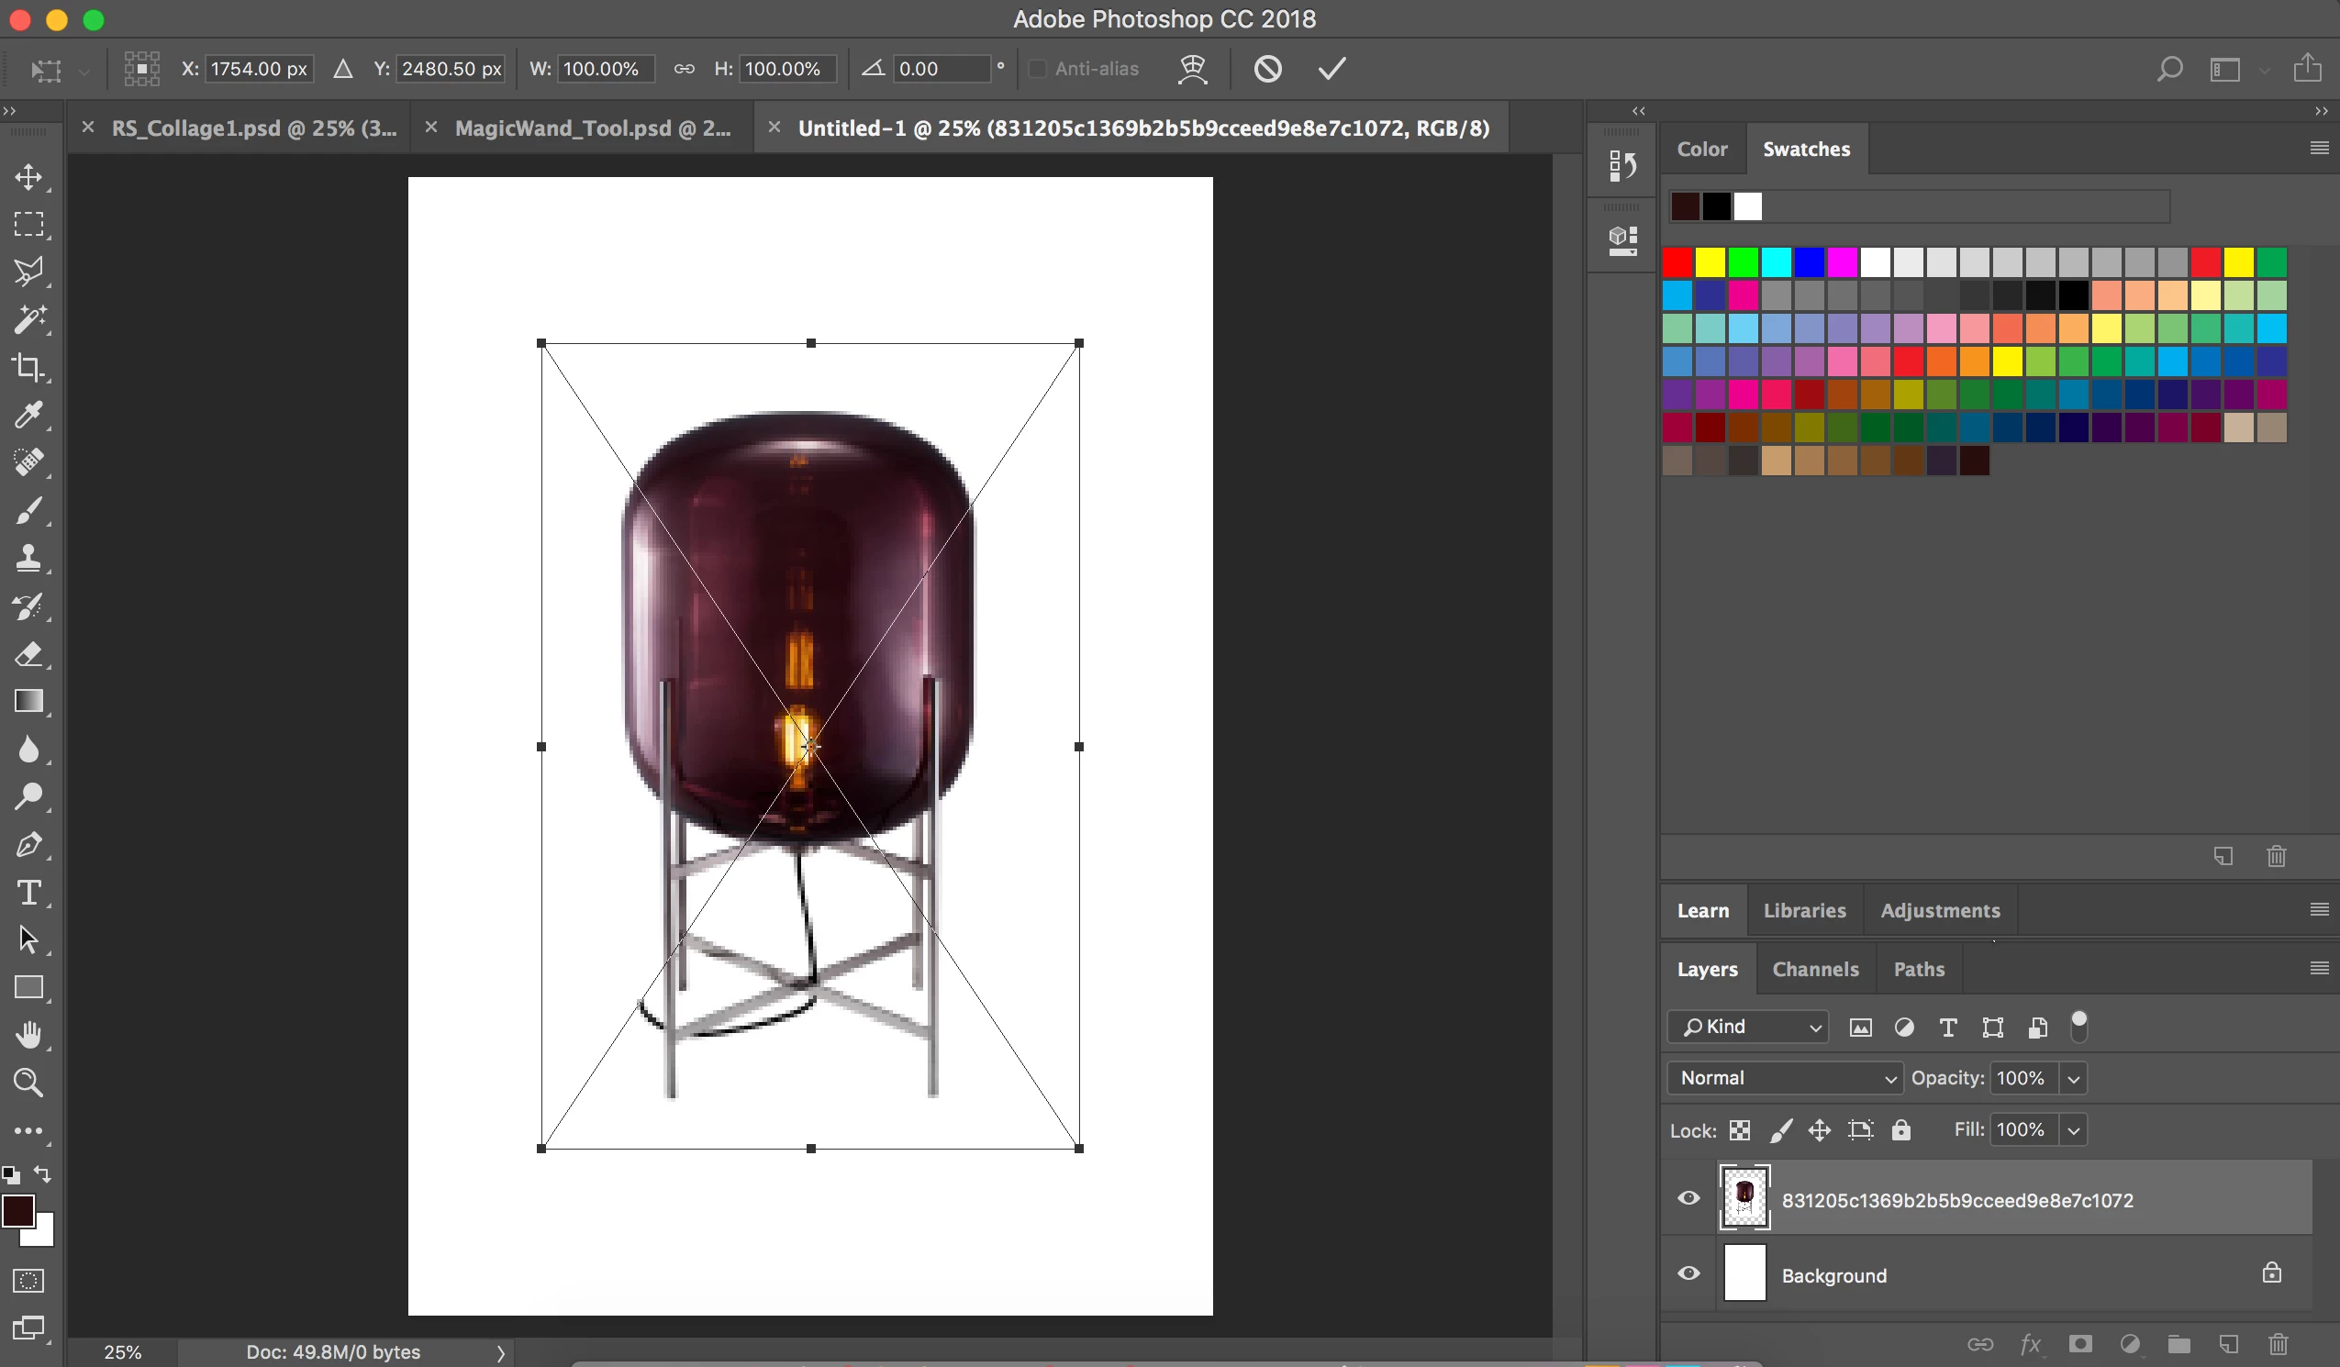Open the Adjustments panel tab
The width and height of the screenshot is (2340, 1367).
point(1940,911)
